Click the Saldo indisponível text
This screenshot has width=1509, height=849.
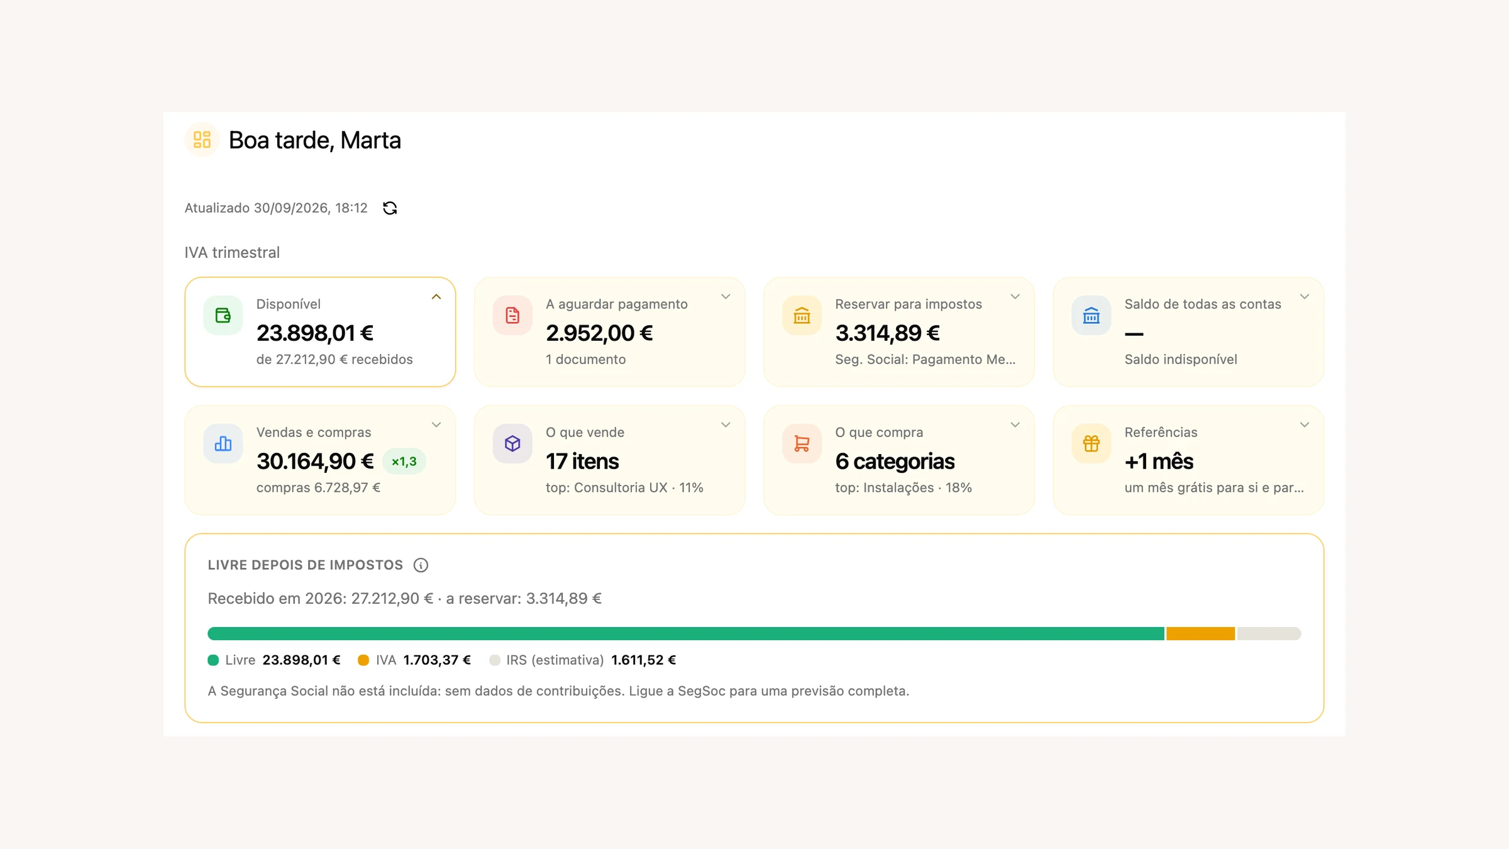[x=1181, y=359]
